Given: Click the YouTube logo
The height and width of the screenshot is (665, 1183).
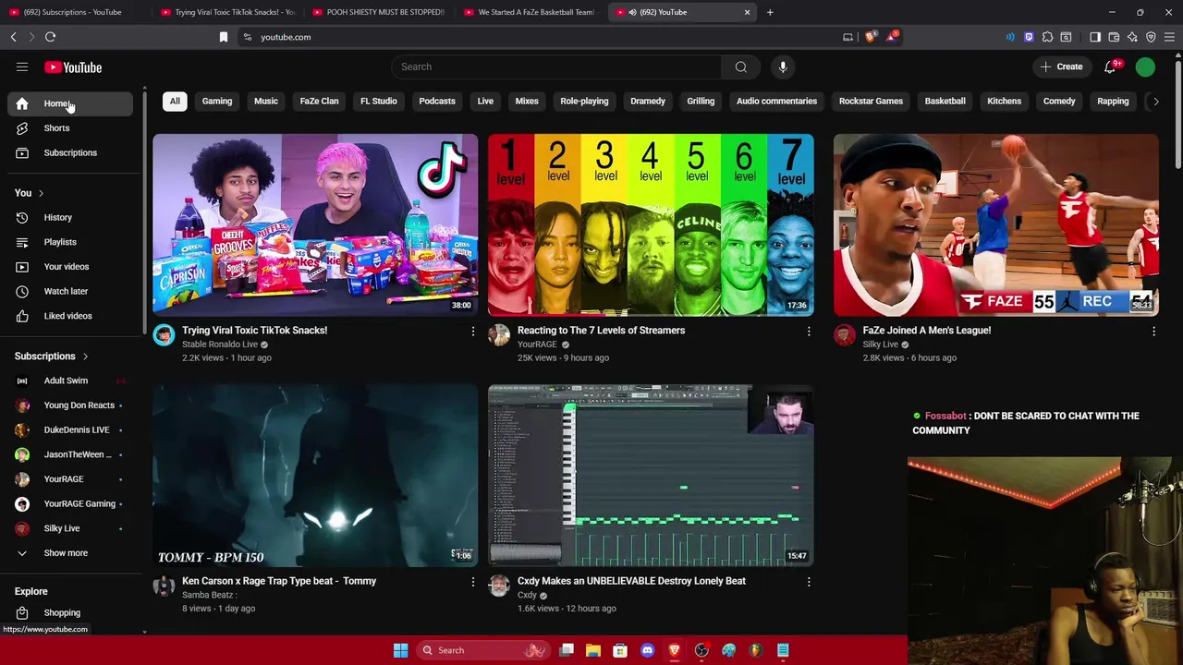Looking at the screenshot, I should click(x=73, y=67).
